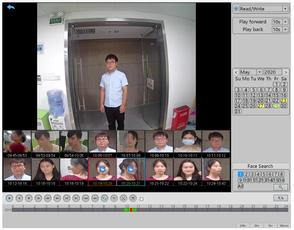294x230 pixels.
Task: Toggle channel 8 in Face Search
Action: 281,174
